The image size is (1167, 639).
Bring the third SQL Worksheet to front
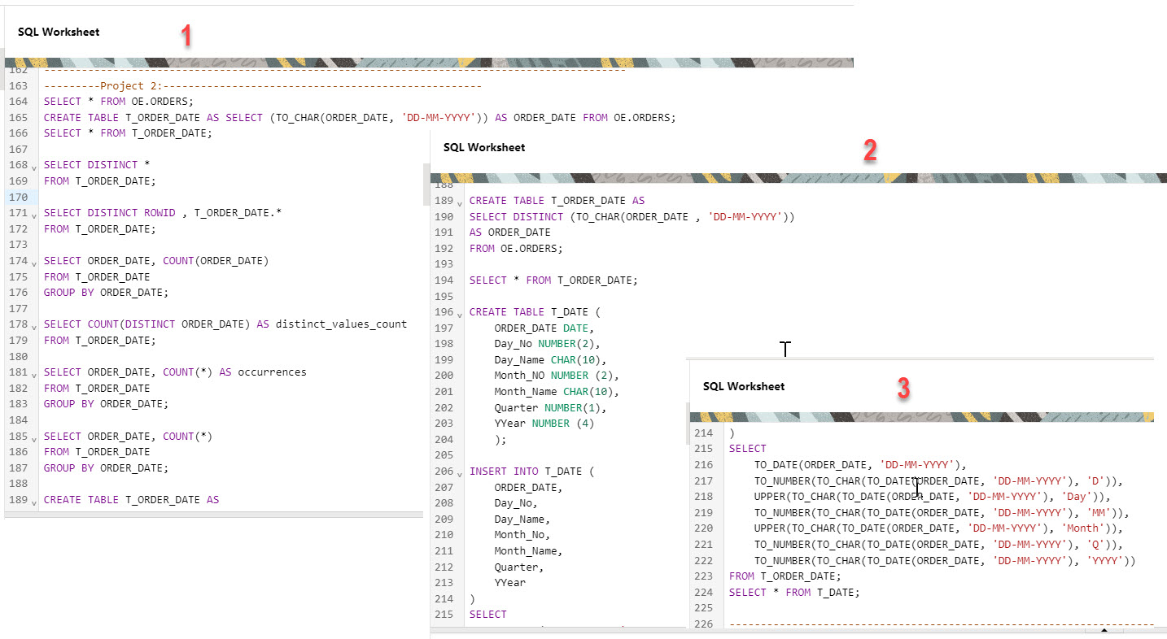click(744, 386)
